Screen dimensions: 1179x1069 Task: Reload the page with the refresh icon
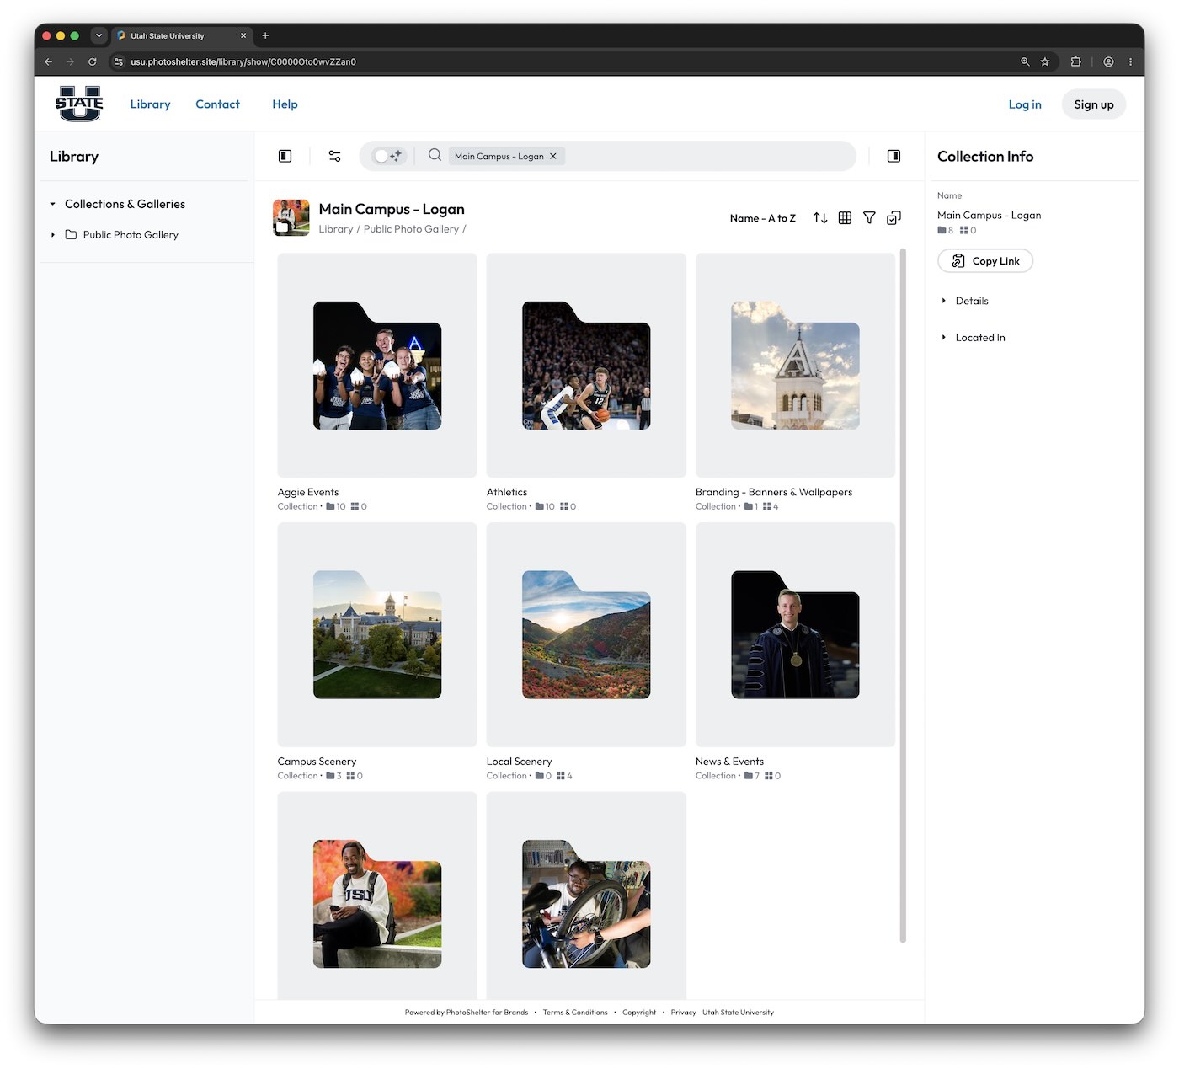[93, 61]
